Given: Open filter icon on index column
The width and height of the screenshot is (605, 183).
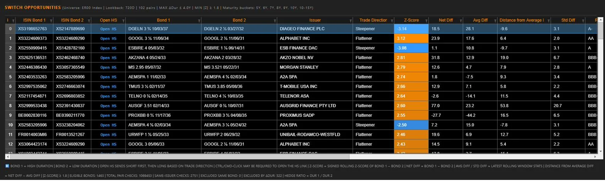Looking at the screenshot, I should point(13,20).
